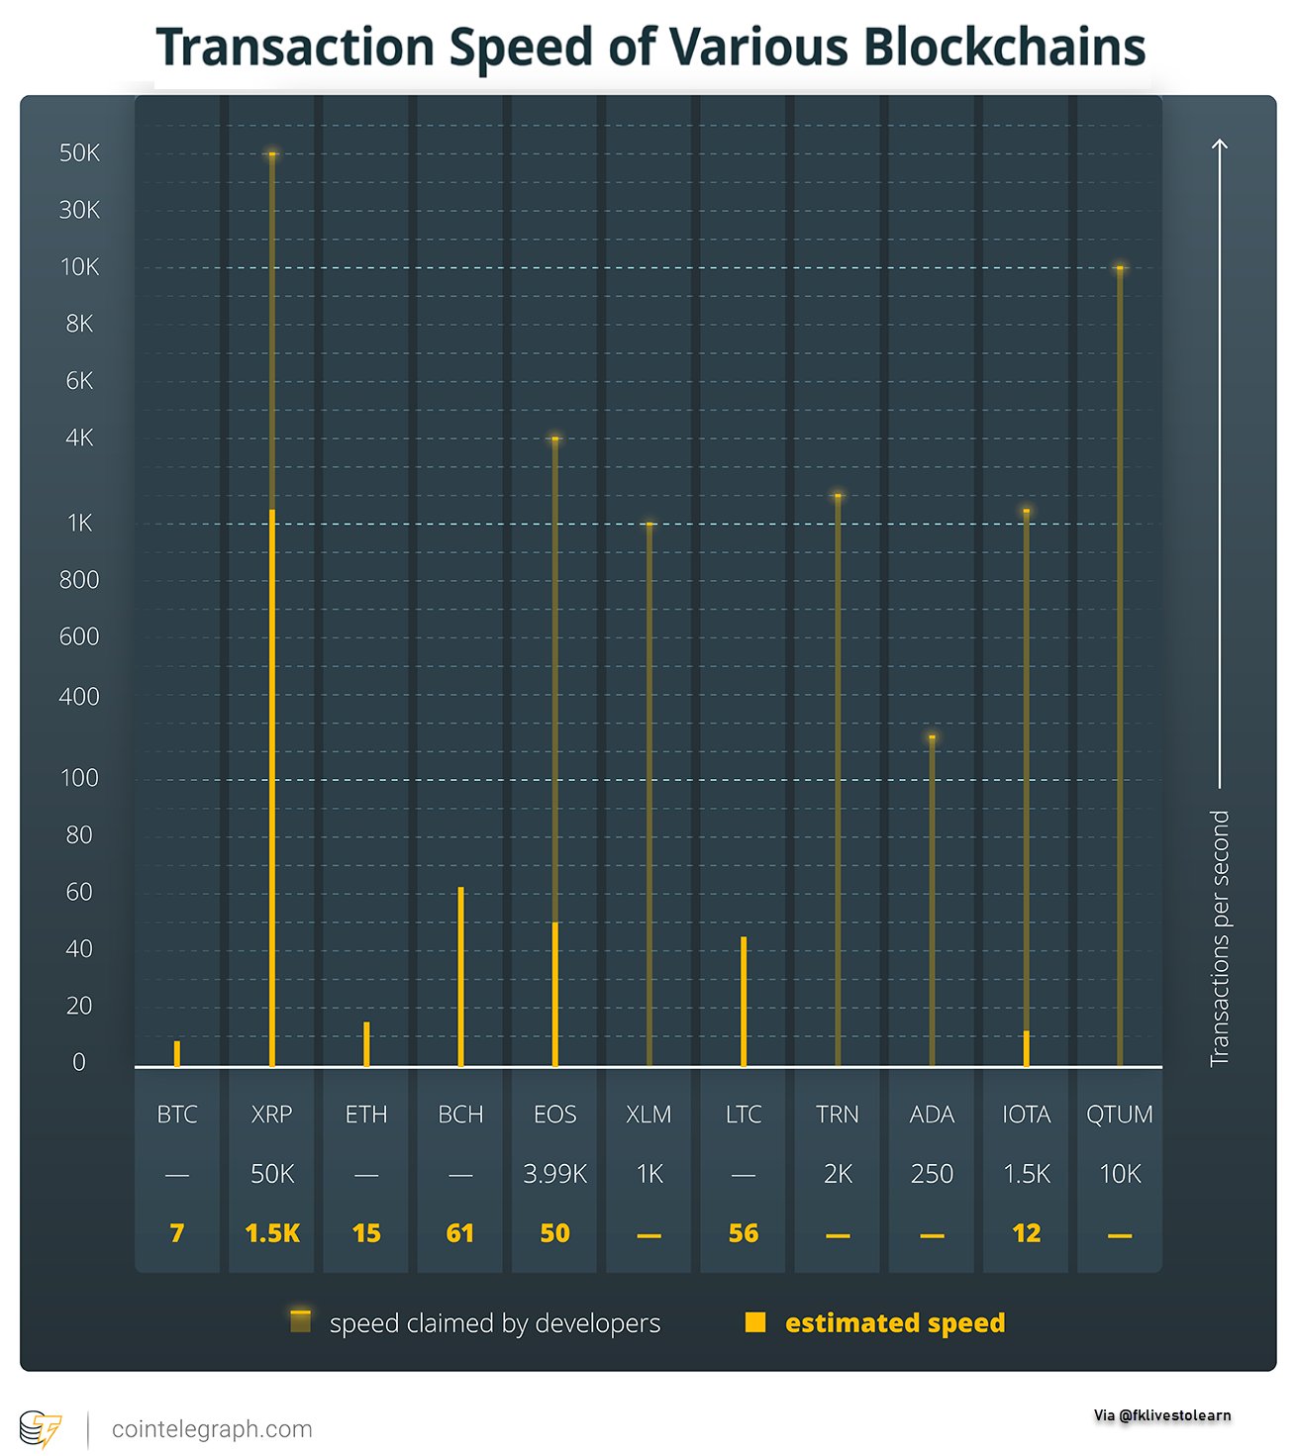Select the TRN column label
The image size is (1297, 1456).
click(x=838, y=1115)
